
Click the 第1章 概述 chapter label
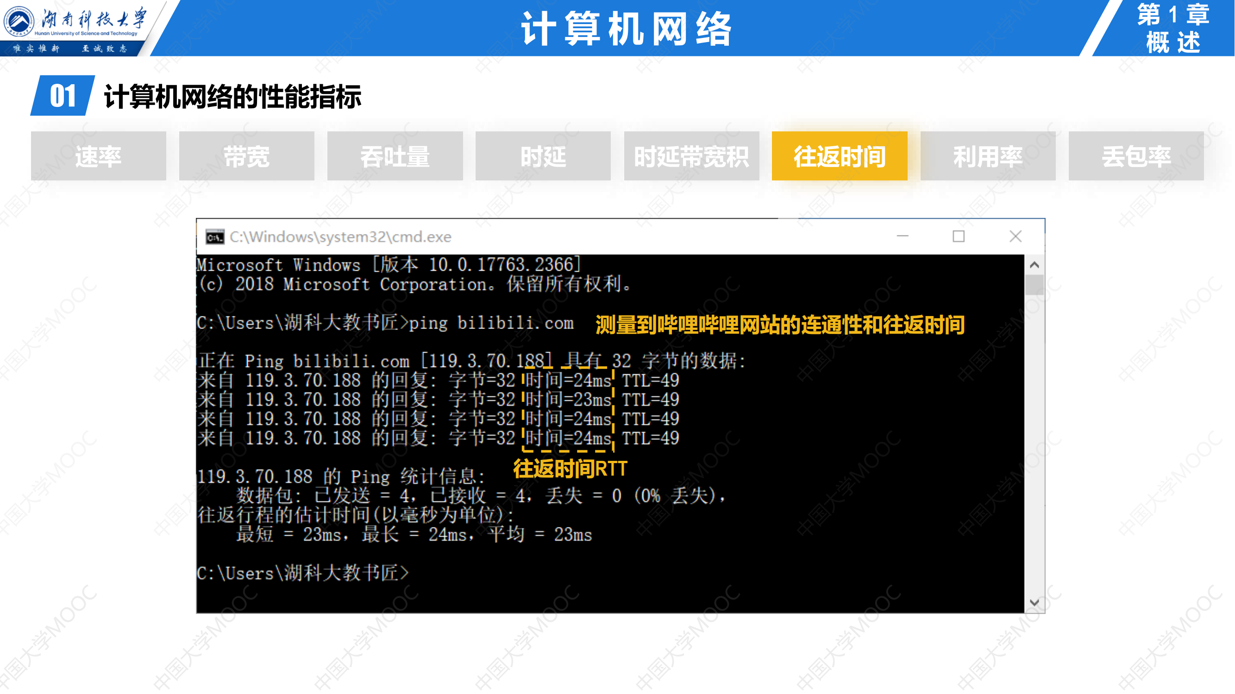pos(1173,28)
